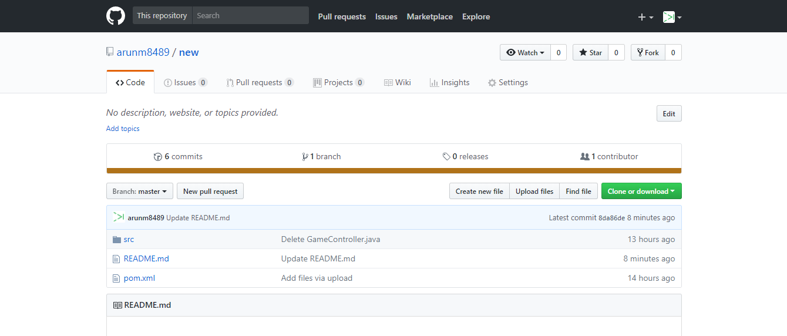The width and height of the screenshot is (787, 336).
Task: Open the user avatar menu
Action: [x=672, y=17]
